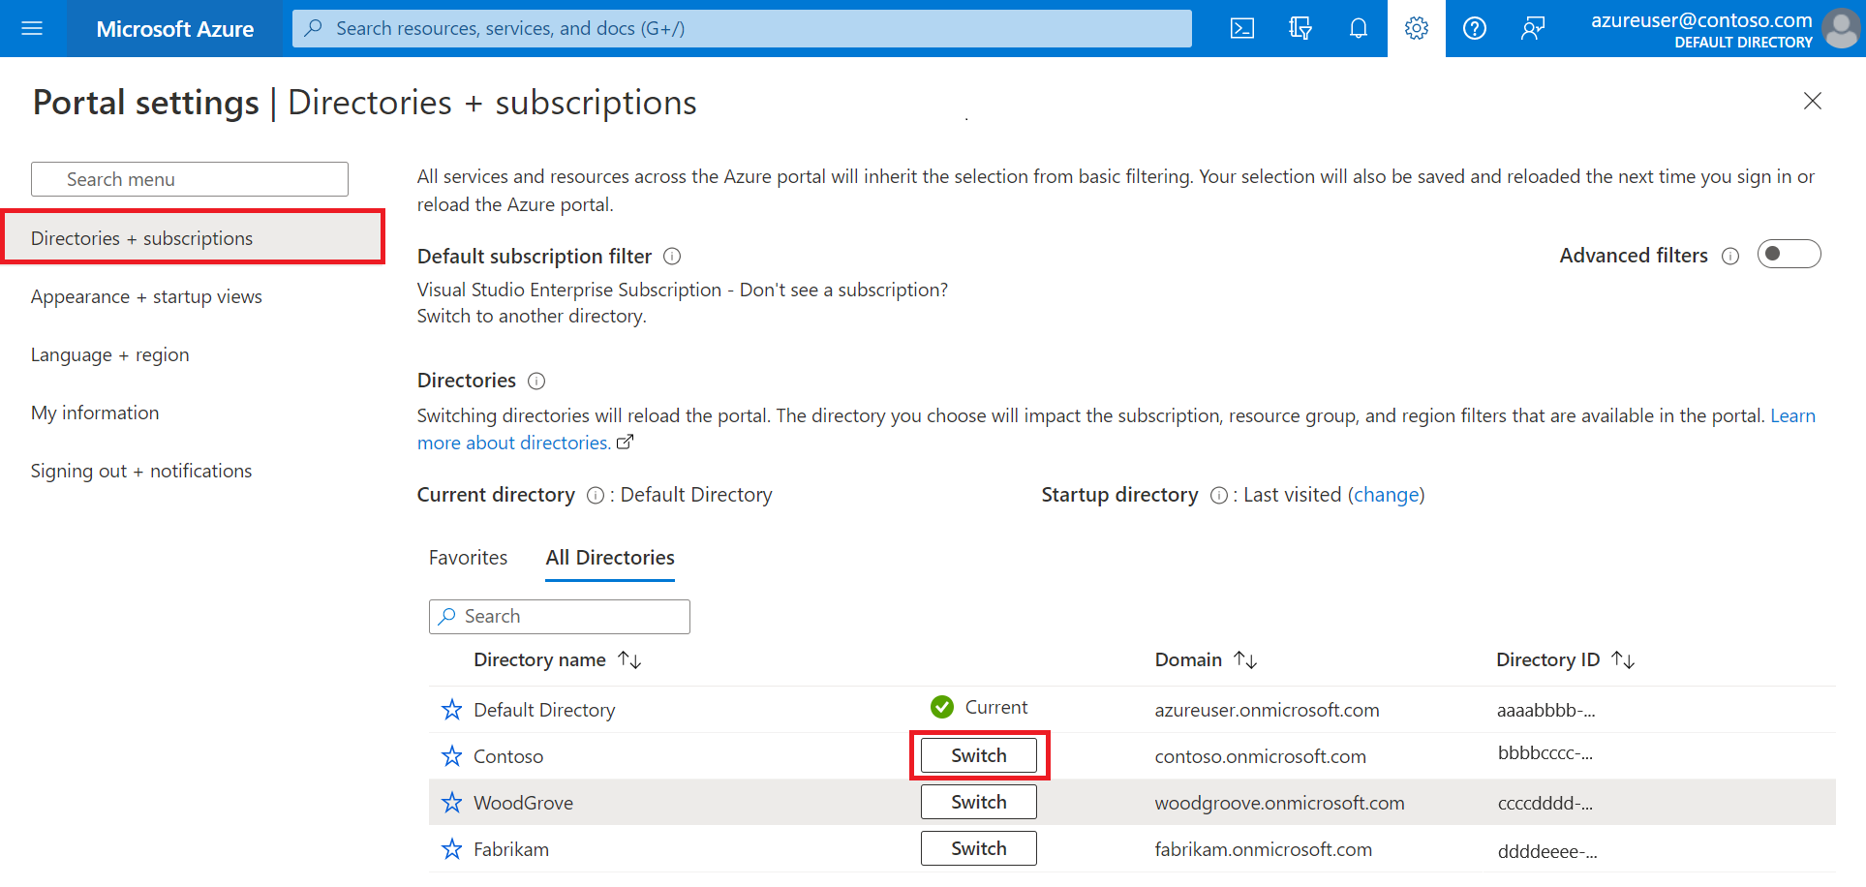
Task: Favorite the Fabrikam directory star
Action: pyautogui.click(x=451, y=847)
